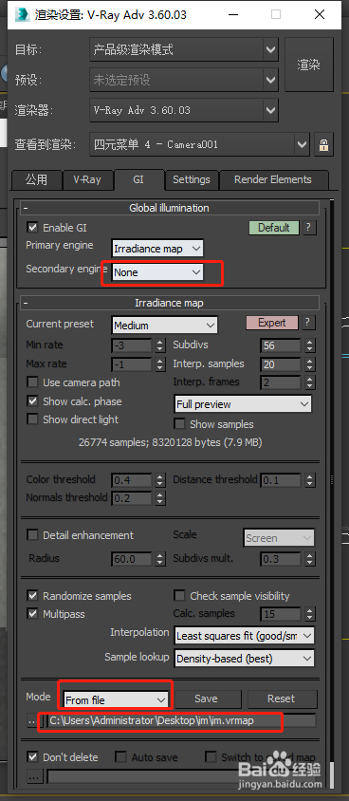Switch to the Settings tab

(192, 179)
